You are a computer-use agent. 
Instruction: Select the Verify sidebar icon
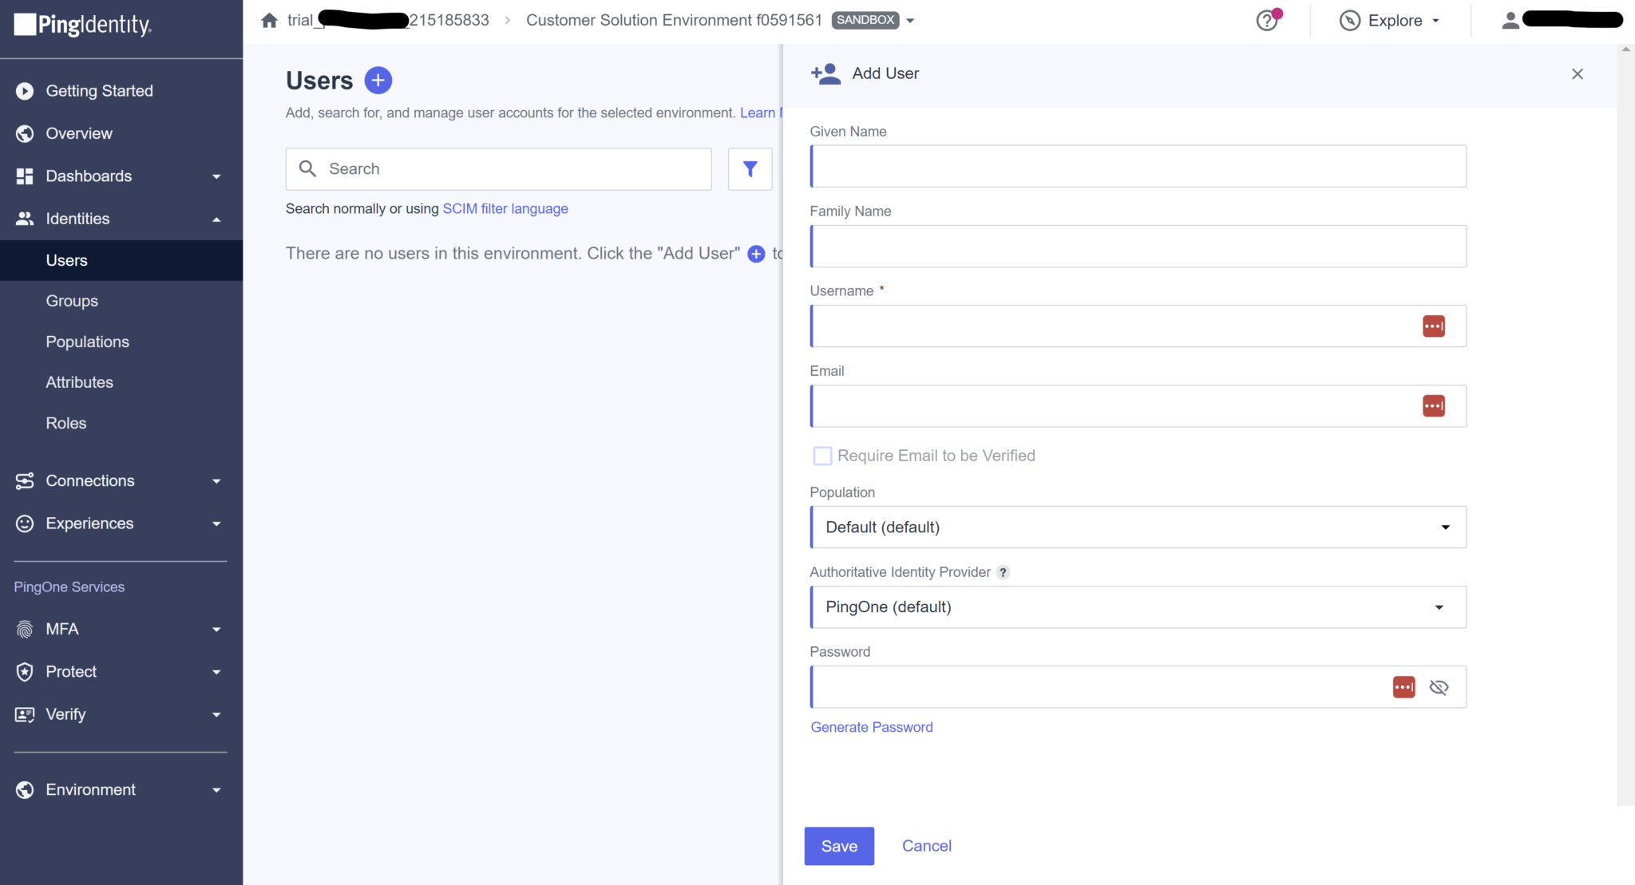pos(25,714)
